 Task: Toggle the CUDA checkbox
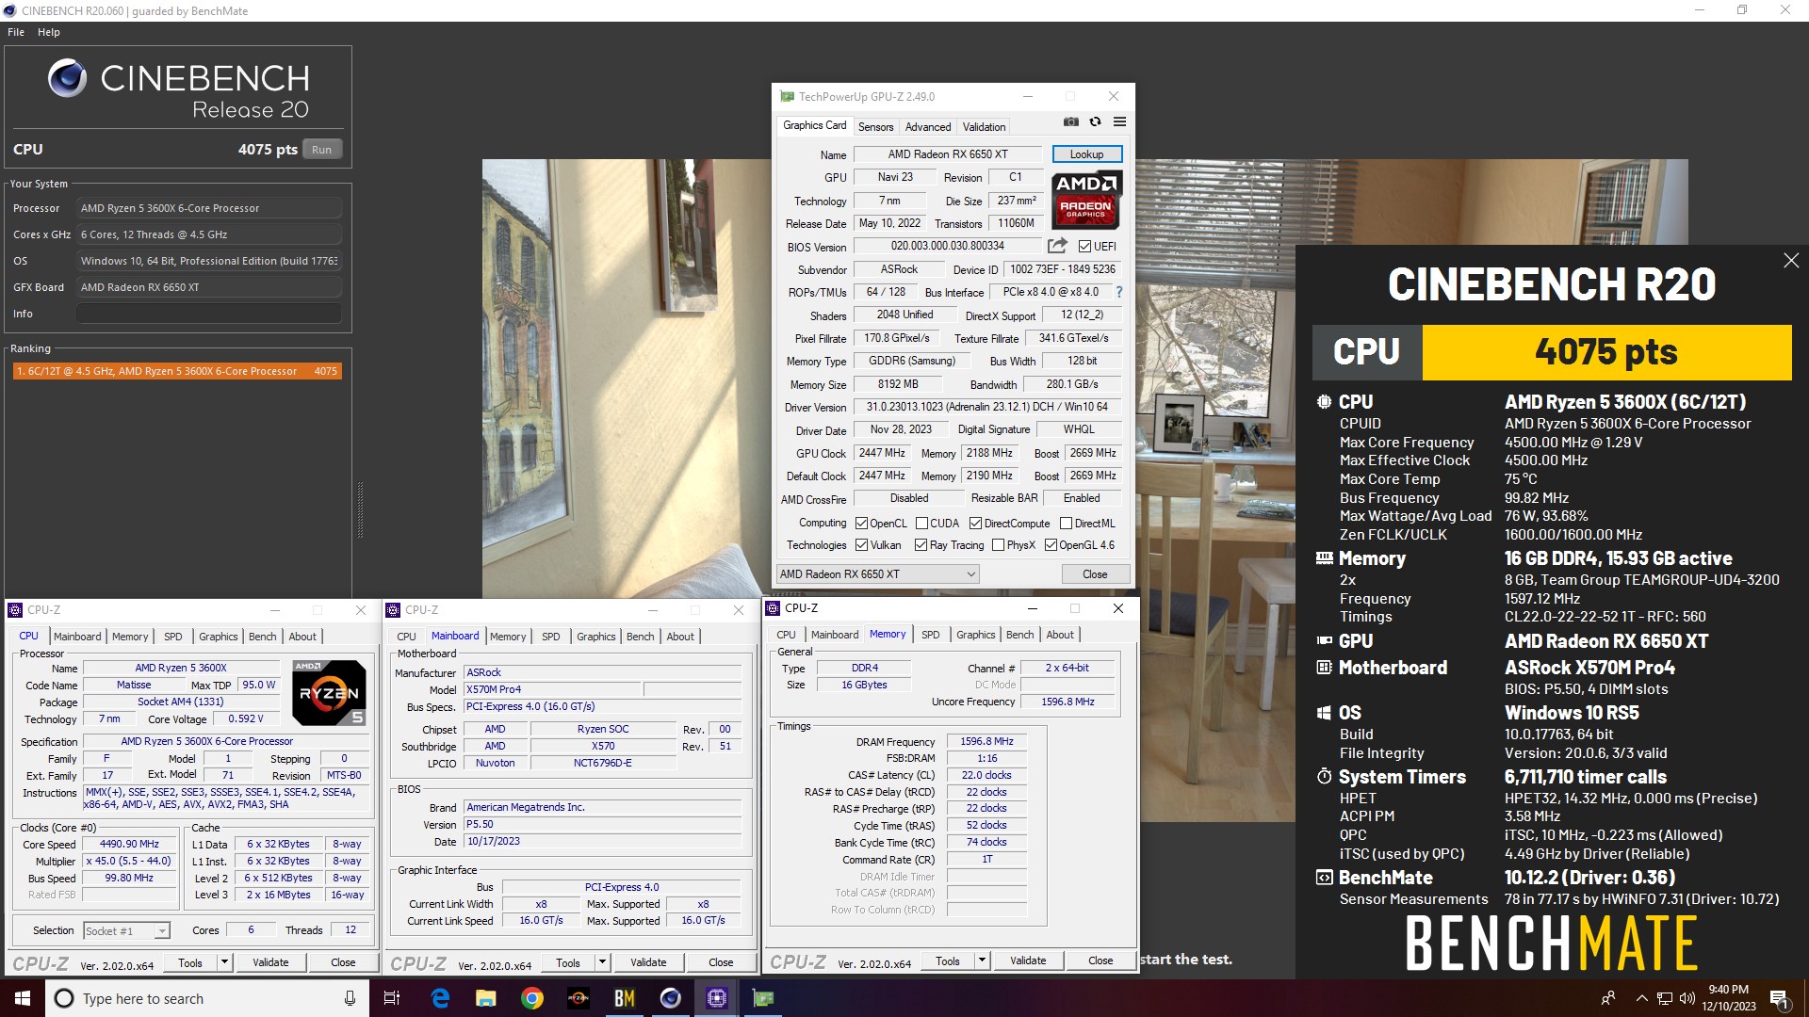[921, 524]
